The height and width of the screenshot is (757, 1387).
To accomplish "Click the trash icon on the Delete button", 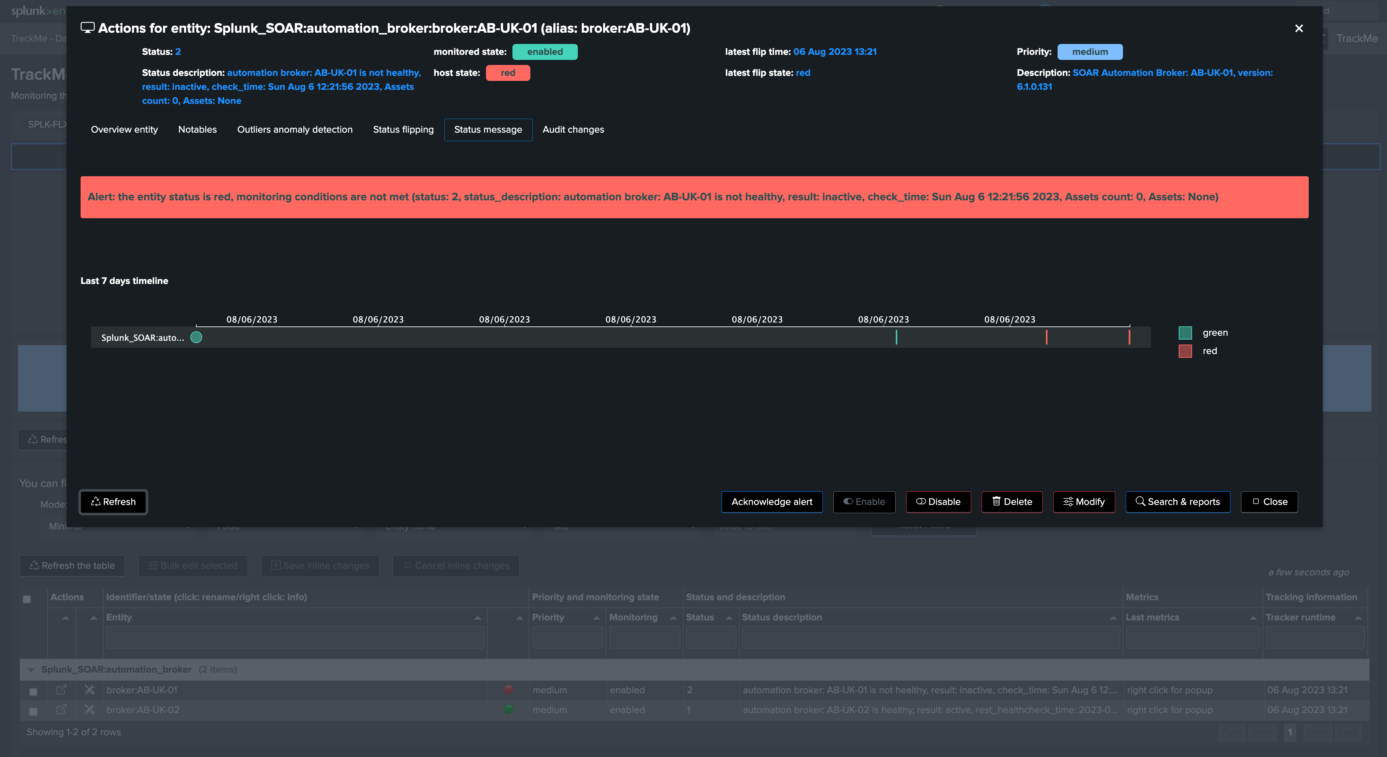I will click(996, 501).
